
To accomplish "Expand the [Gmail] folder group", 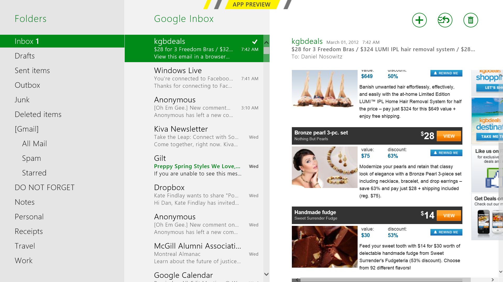I will point(26,129).
